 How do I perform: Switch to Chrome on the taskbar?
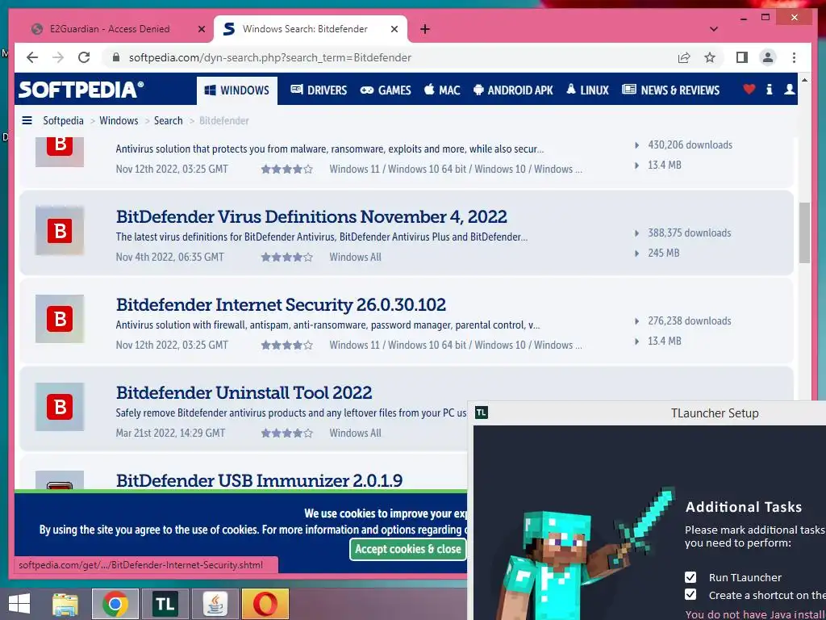tap(115, 604)
